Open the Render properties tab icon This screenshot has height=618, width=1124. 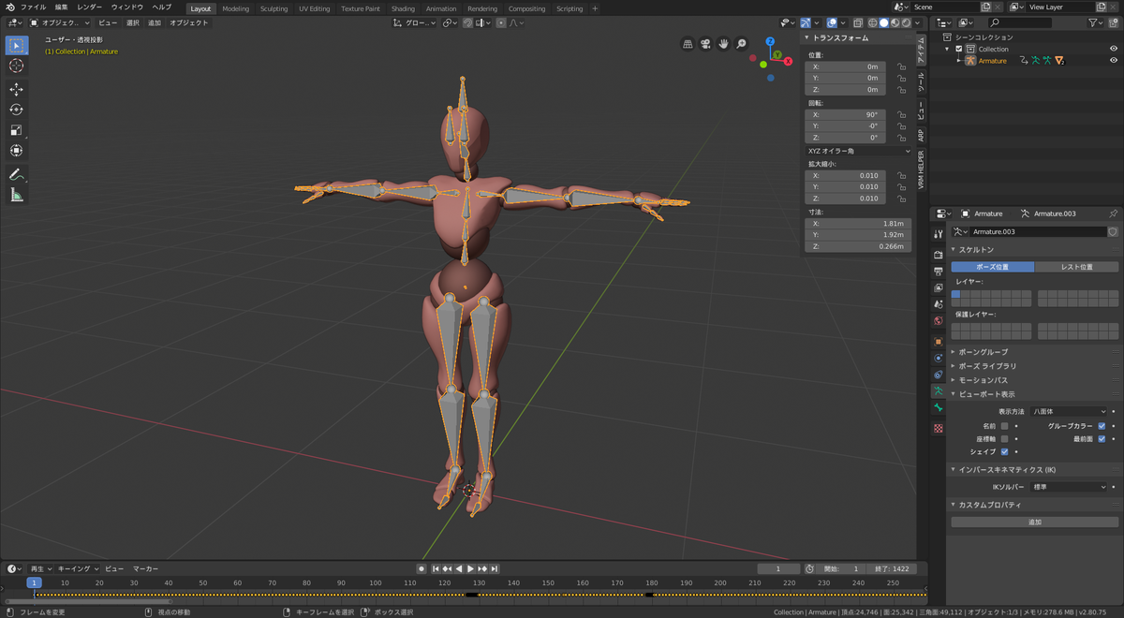coord(939,255)
